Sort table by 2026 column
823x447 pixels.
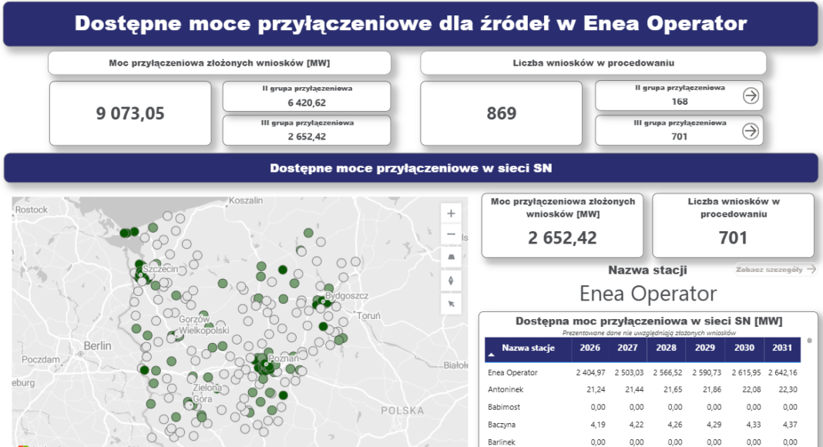point(590,348)
